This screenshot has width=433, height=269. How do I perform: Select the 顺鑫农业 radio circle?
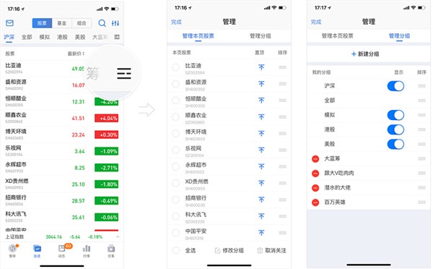pos(175,117)
